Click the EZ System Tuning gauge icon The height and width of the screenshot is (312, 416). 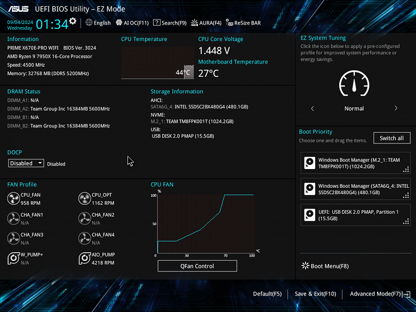[354, 83]
